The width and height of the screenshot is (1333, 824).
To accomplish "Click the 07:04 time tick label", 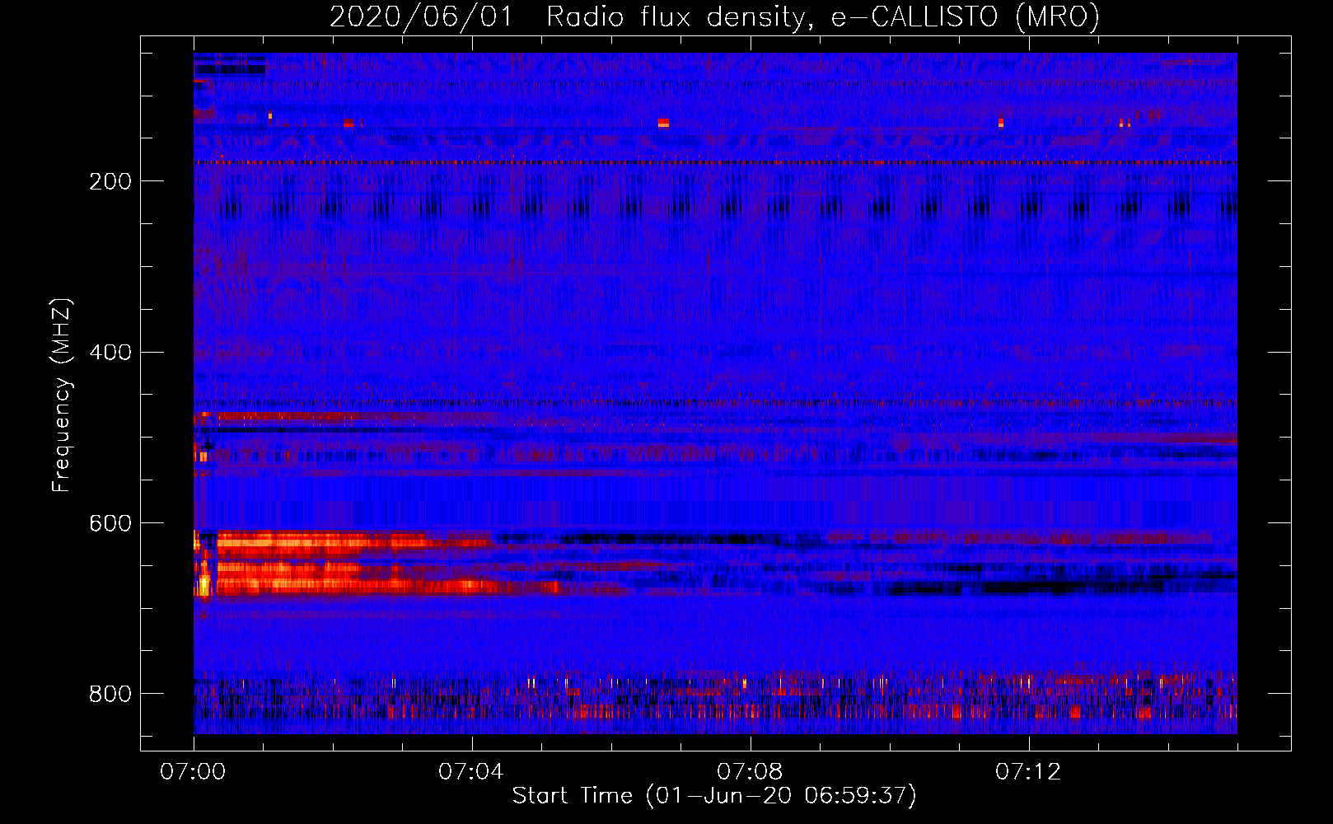I will (x=471, y=772).
